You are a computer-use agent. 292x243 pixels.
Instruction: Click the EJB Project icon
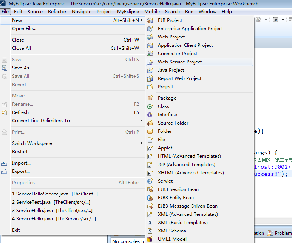(x=150, y=20)
